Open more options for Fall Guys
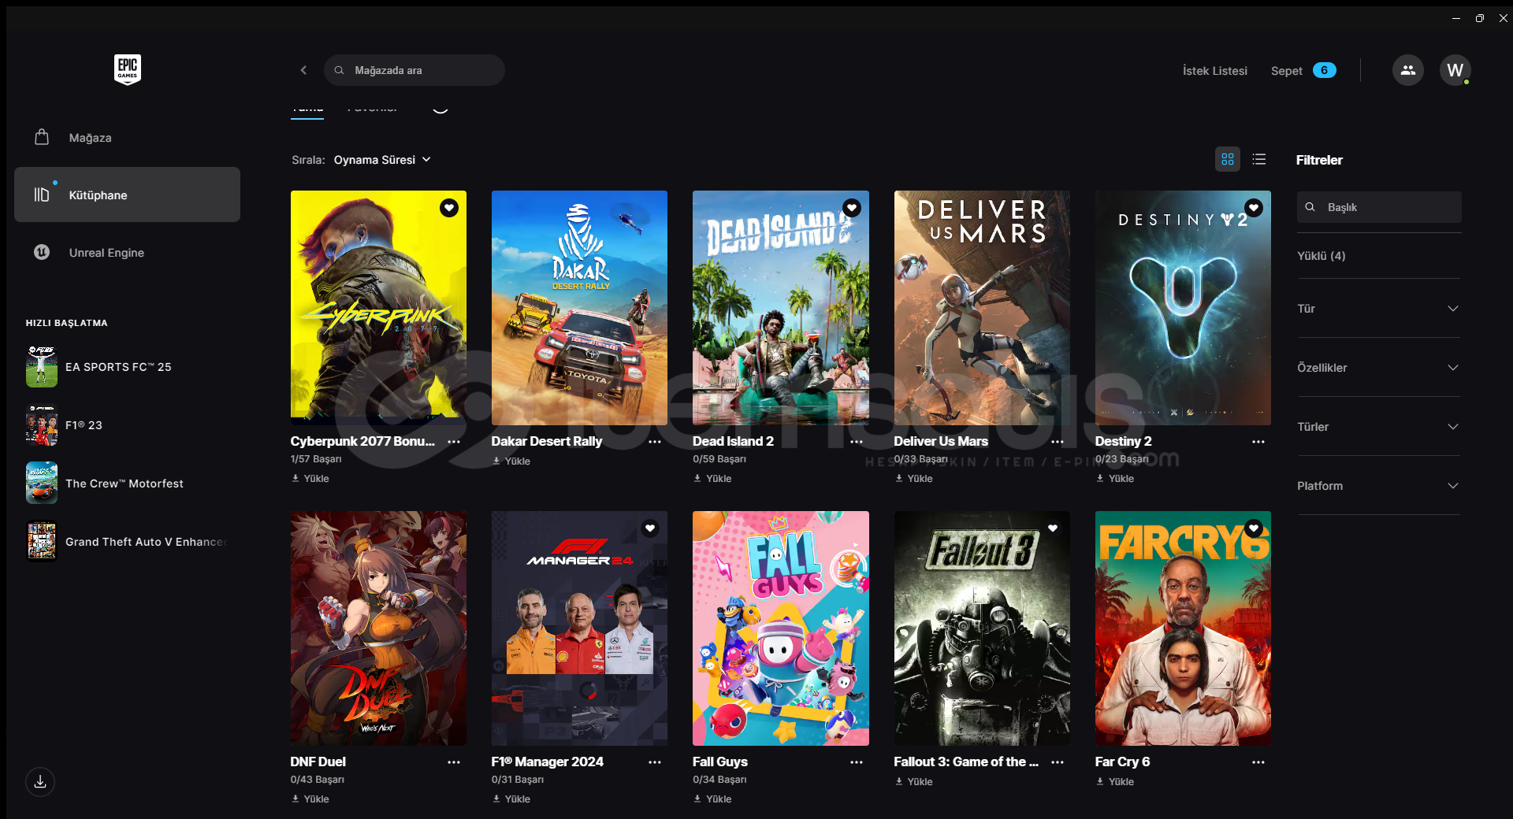The height and width of the screenshot is (819, 1513). [x=857, y=762]
